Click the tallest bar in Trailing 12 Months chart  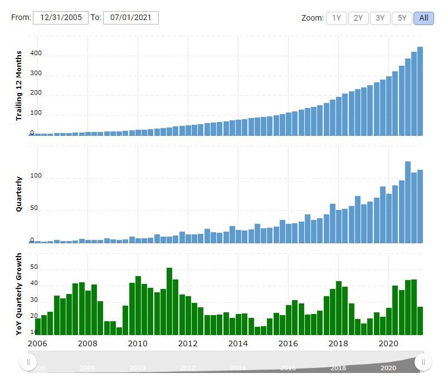(420, 91)
